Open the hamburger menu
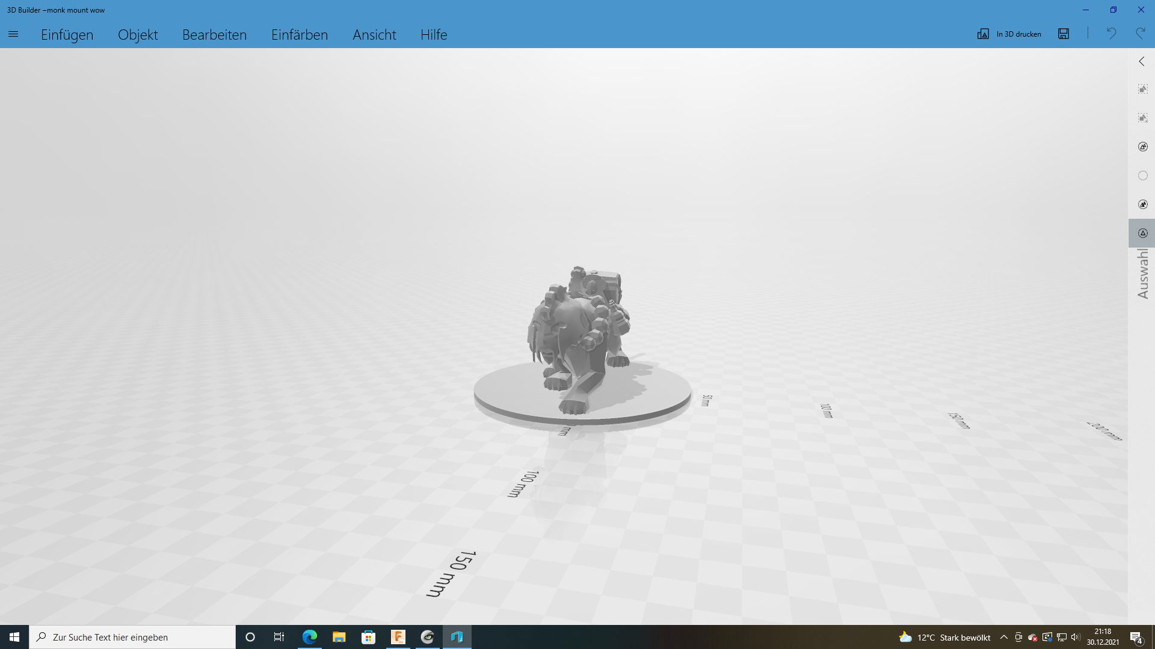This screenshot has height=649, width=1155. (13, 34)
